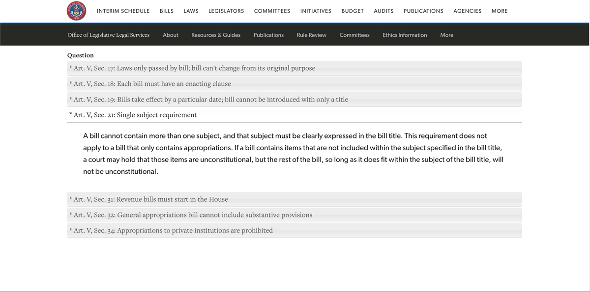Open Resources & Guides submenu
The image size is (590, 292).
click(216, 35)
